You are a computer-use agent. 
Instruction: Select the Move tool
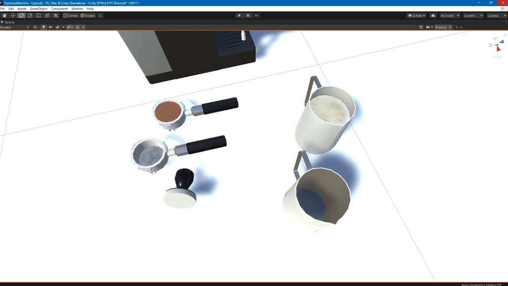pos(13,15)
